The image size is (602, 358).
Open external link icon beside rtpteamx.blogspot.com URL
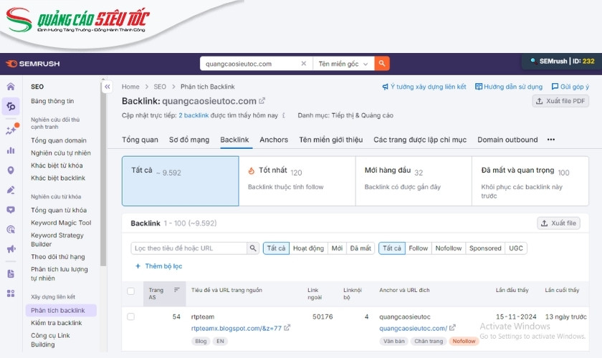287,328
